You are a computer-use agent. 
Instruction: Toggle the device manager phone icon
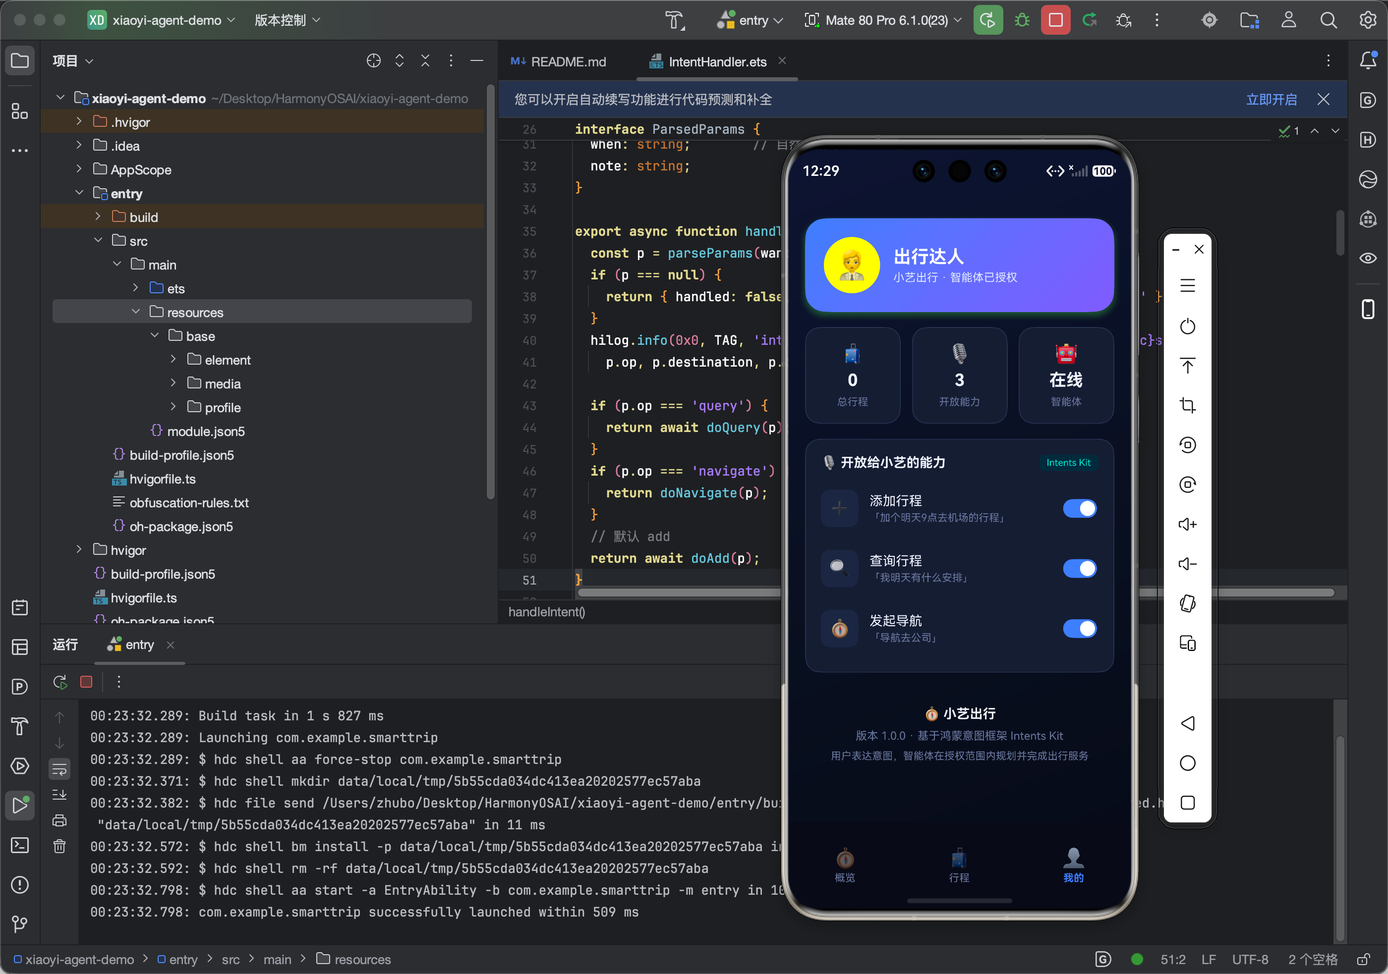[x=1368, y=309]
